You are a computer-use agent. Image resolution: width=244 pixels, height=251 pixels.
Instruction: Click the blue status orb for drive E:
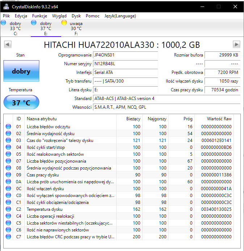click(34, 22)
